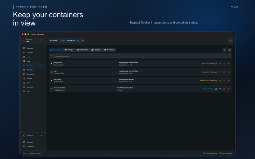
Task: Delete the whoami-traefik container
Action: point(224,89)
